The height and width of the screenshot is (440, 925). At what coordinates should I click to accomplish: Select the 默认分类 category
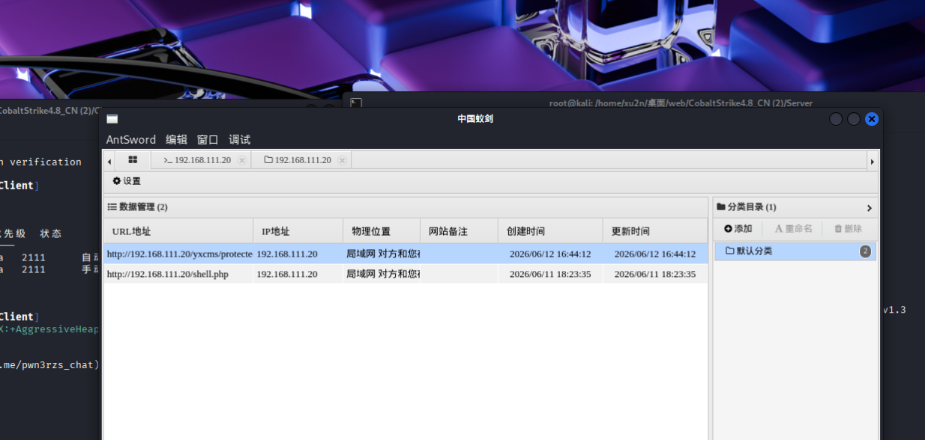[x=795, y=251]
